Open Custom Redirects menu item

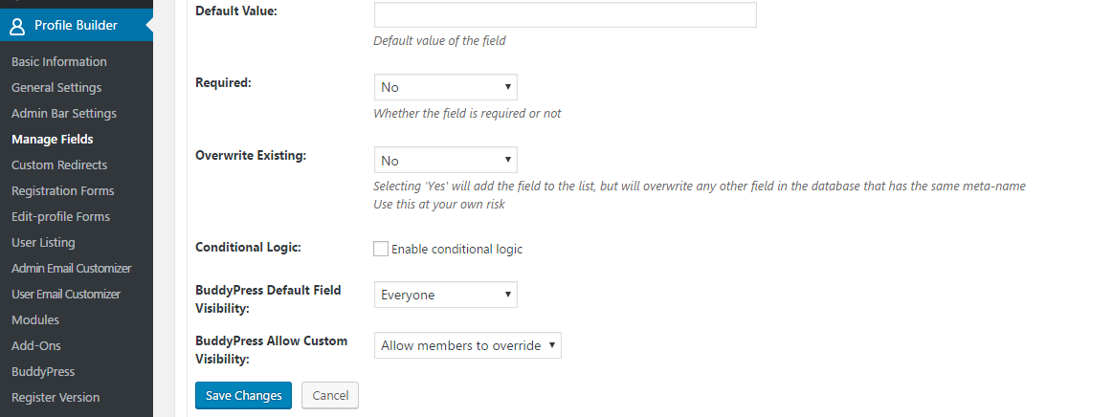59,165
